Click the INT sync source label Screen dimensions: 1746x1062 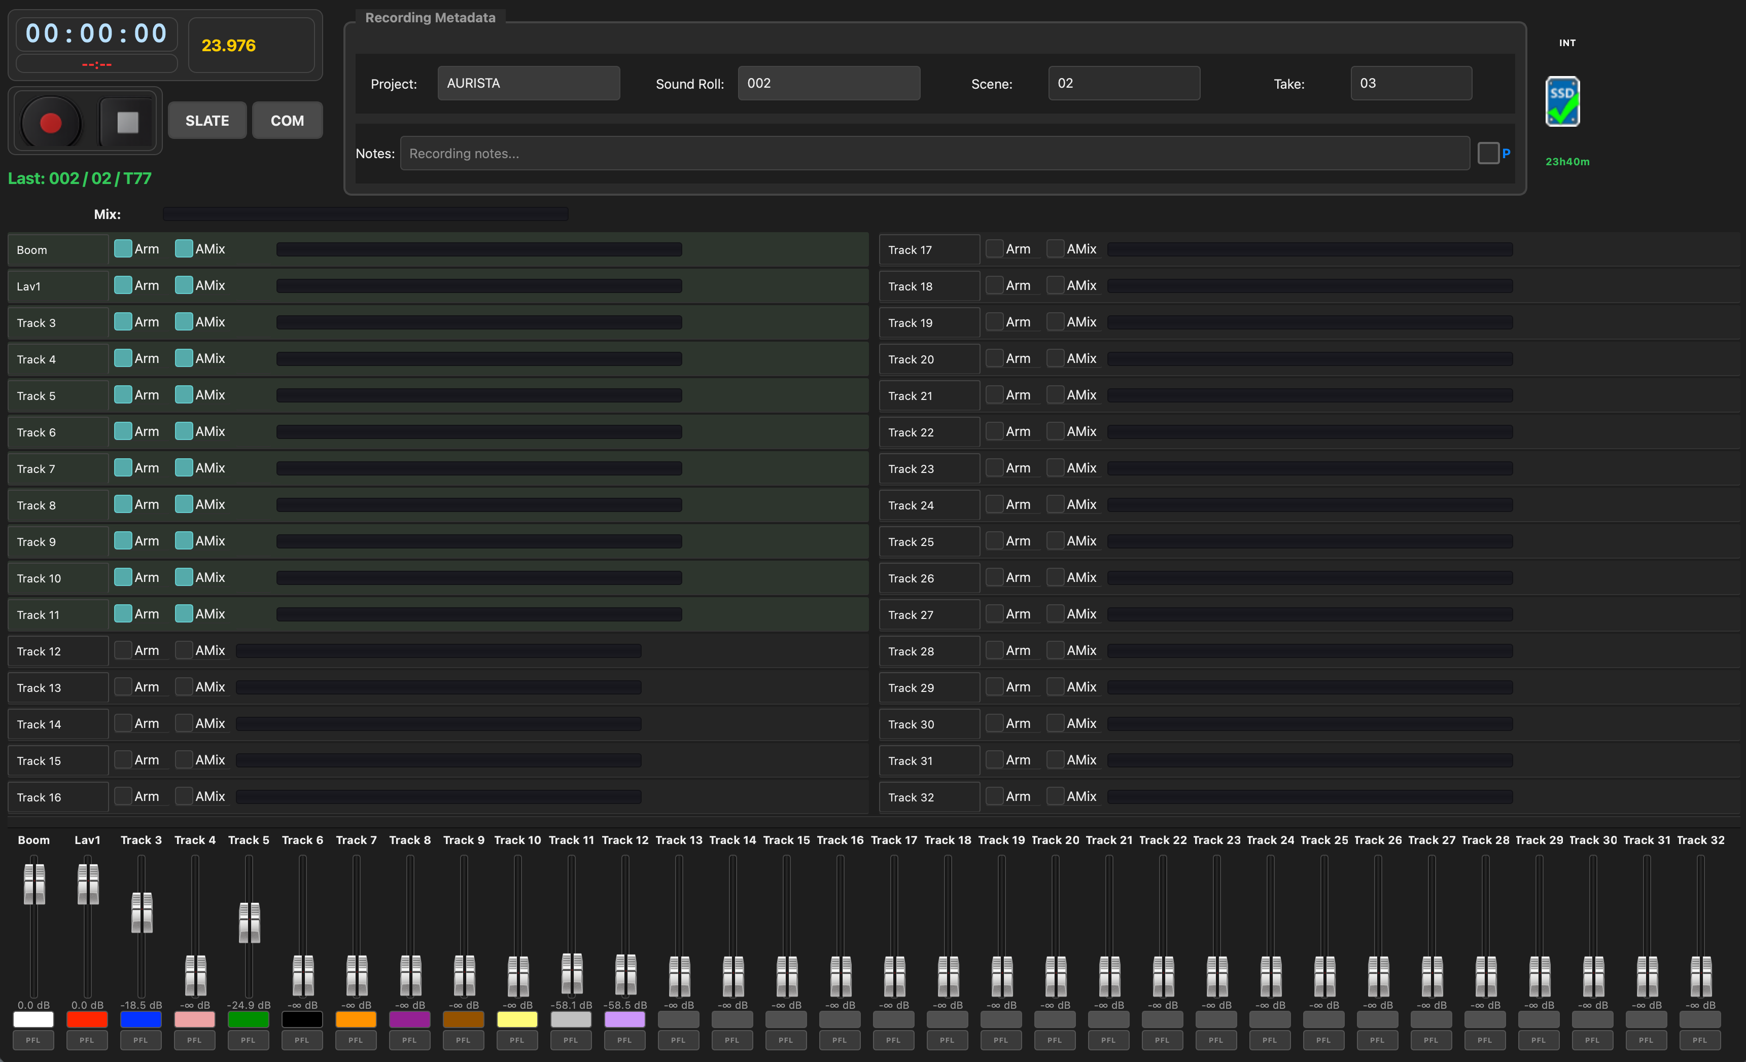(1567, 43)
